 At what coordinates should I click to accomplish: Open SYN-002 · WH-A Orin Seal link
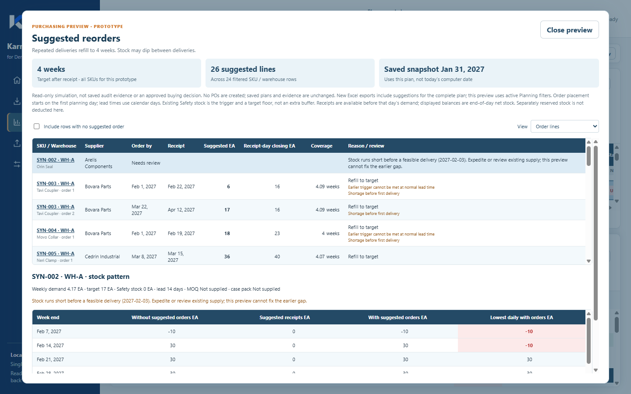[x=56, y=160]
